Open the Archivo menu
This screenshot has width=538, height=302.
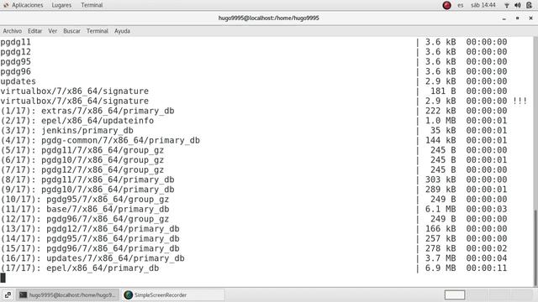click(13, 31)
